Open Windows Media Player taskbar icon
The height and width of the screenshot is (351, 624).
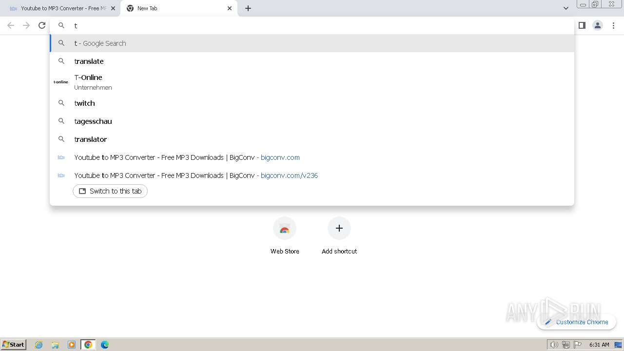[x=72, y=345]
